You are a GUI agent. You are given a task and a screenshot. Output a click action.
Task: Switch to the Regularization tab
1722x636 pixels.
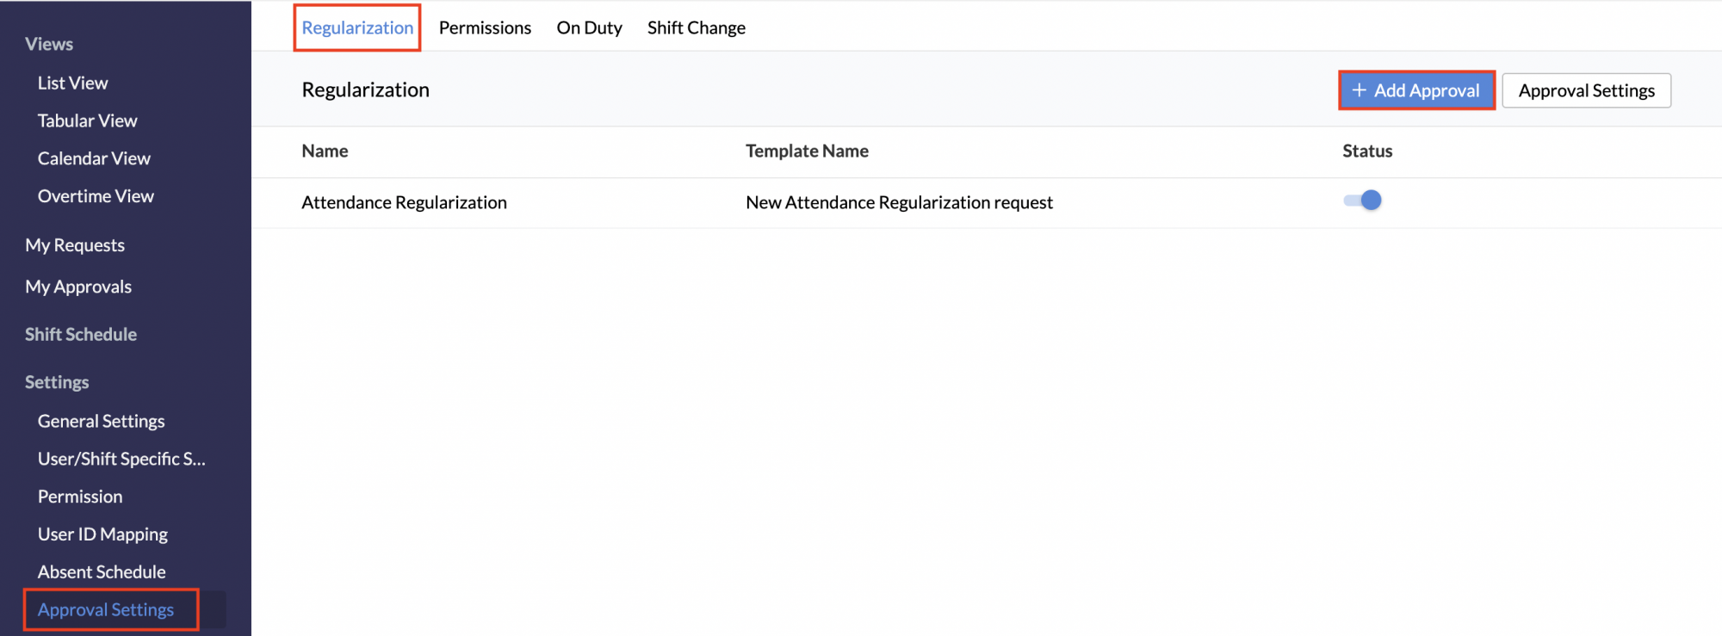(x=357, y=28)
